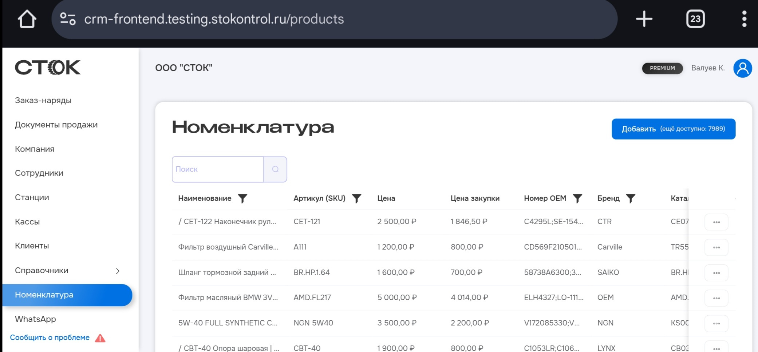
Task: Click the Добавить button
Action: [x=673, y=129]
